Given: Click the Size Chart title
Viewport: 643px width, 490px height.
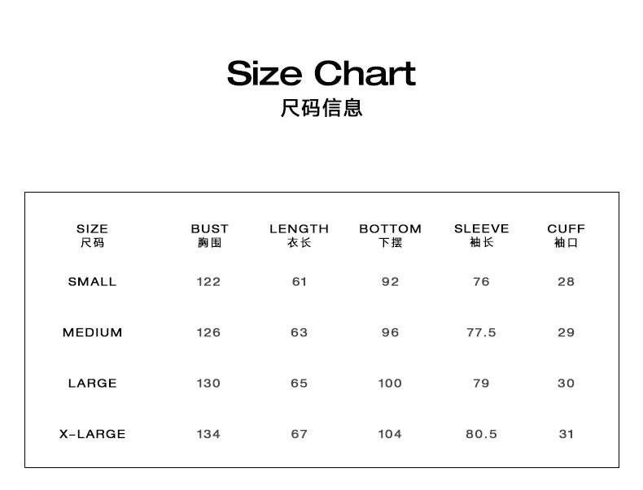Looking at the screenshot, I should pyautogui.click(x=321, y=73).
